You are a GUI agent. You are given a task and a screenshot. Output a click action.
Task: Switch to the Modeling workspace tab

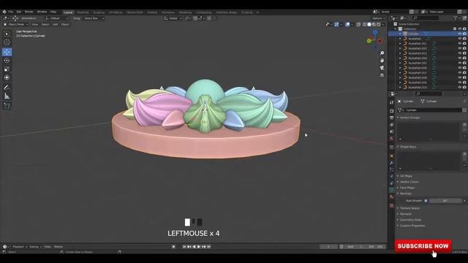tap(83, 12)
